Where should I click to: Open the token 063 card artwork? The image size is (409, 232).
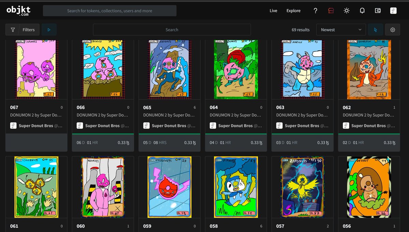coord(302,70)
